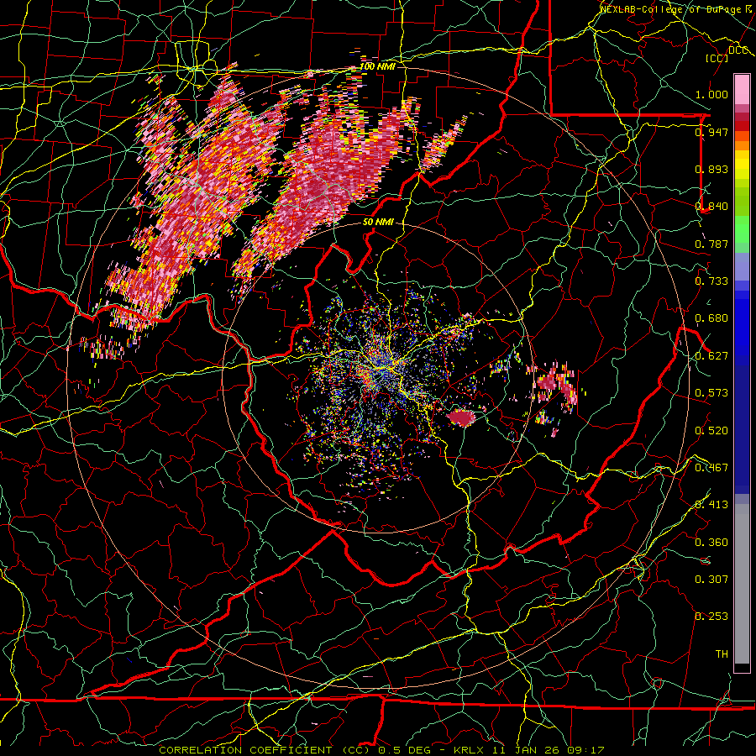Pick the bright green segment of color bar
This screenshot has width=756, height=756.
tap(742, 229)
